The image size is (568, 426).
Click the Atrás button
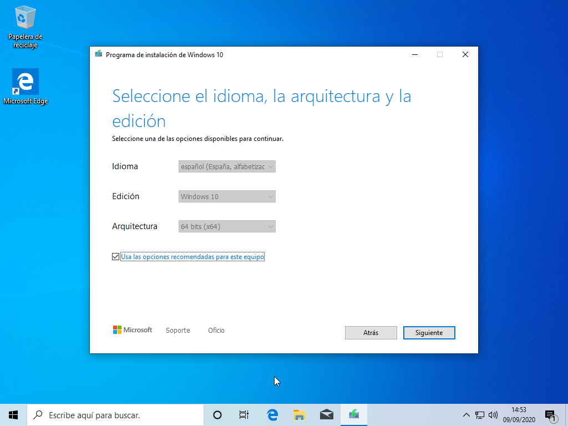coord(371,332)
